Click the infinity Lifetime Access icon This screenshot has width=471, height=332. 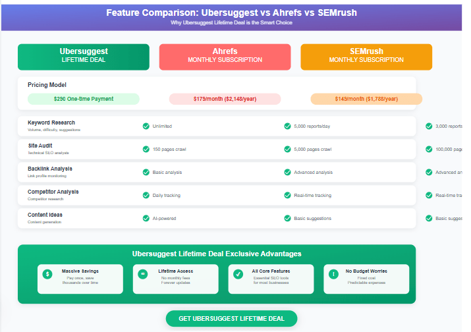(142, 274)
